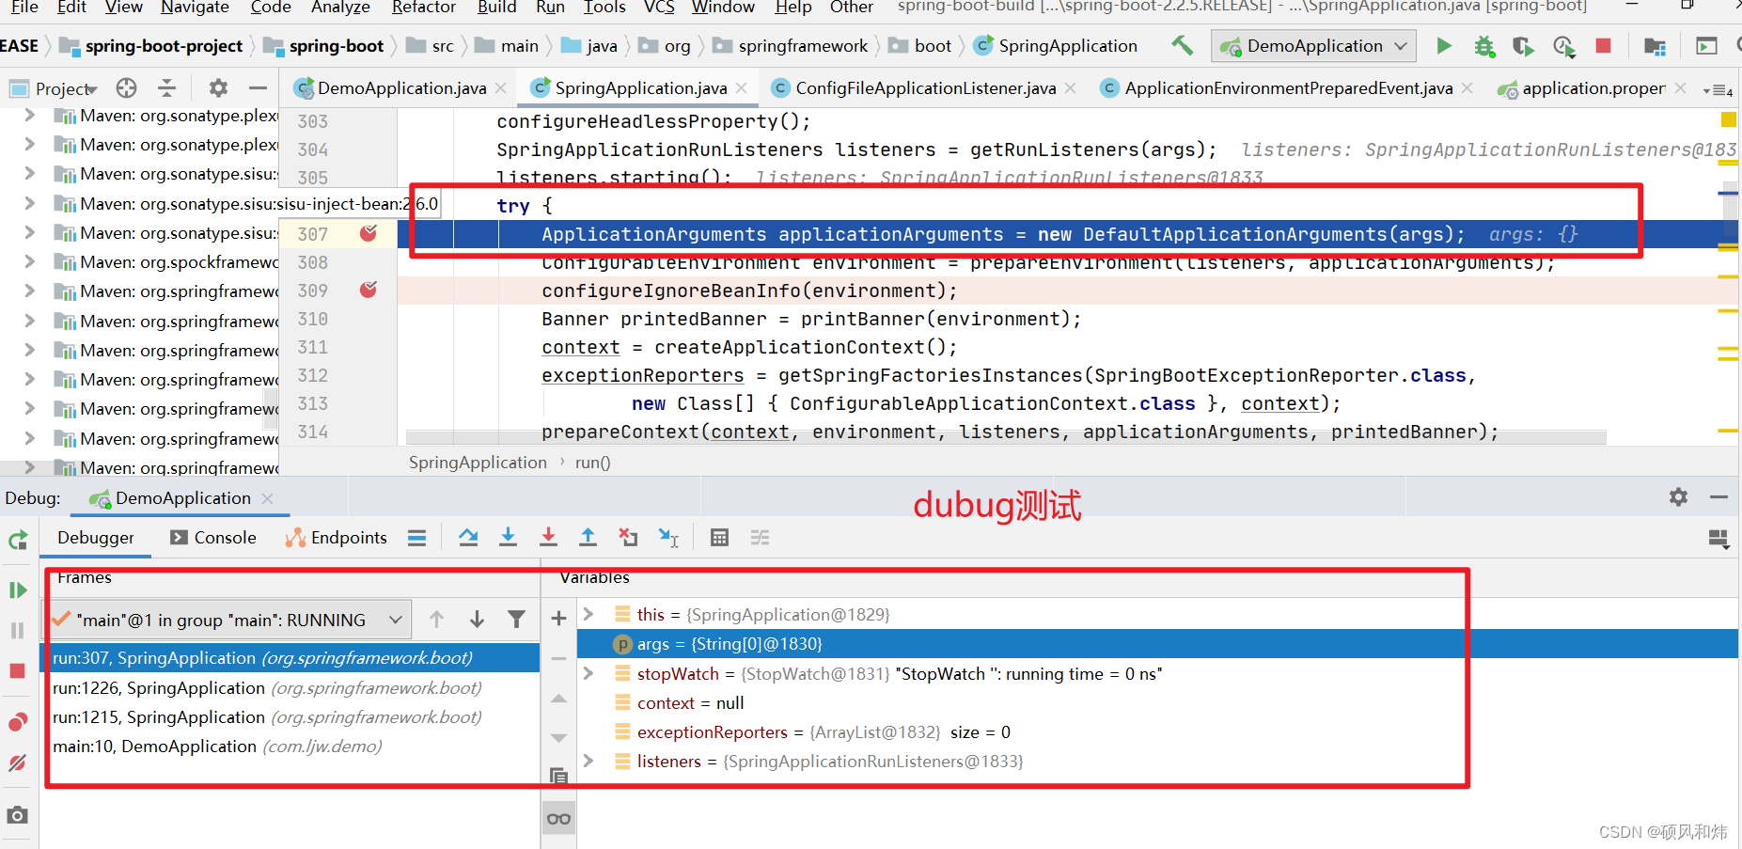Open the Project Structure icon
This screenshot has height=849, width=1742.
click(1655, 45)
